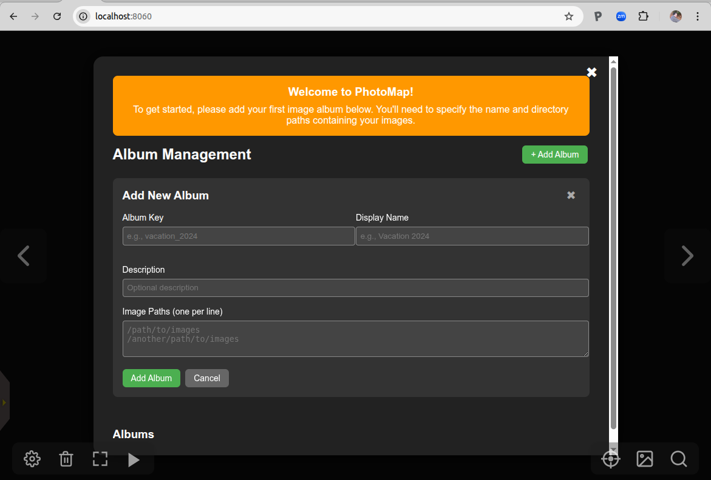711x480 pixels.
Task: Click the Album Management heading
Action: (x=182, y=155)
